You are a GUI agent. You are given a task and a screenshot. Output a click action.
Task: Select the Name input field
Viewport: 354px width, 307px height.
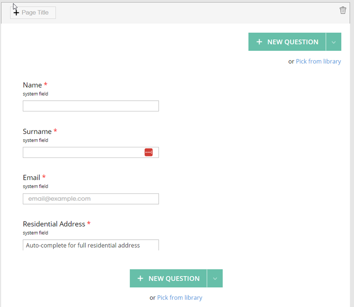91,105
